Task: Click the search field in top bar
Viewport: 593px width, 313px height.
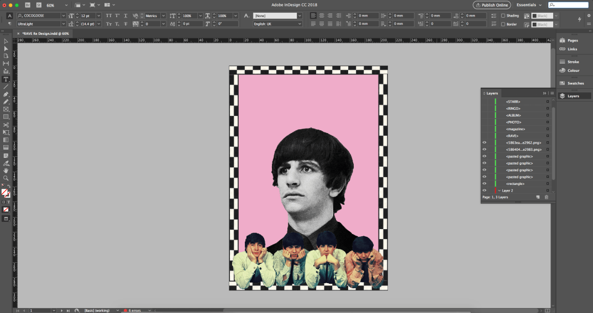Action: click(x=568, y=5)
